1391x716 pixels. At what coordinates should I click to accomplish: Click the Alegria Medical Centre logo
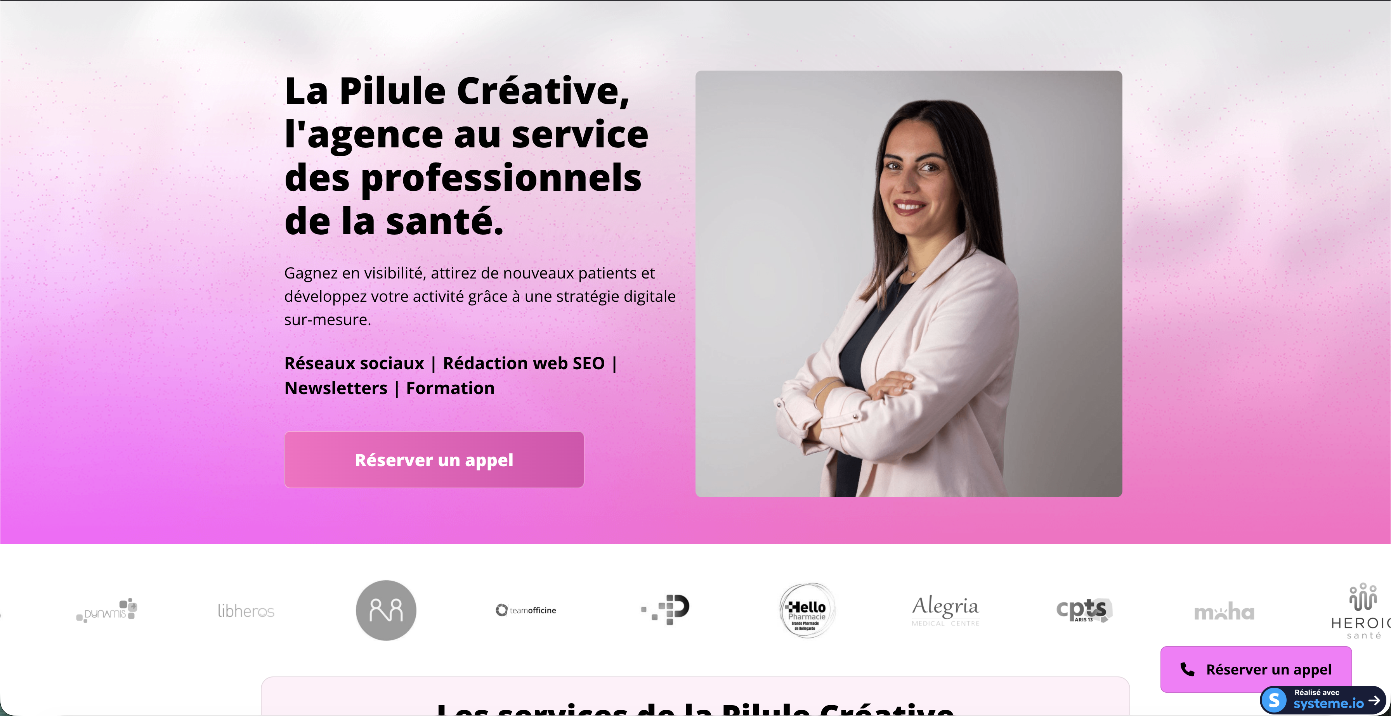tap(945, 610)
